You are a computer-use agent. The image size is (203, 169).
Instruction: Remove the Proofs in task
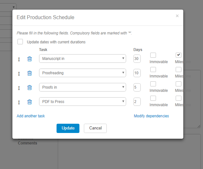(x=30, y=87)
